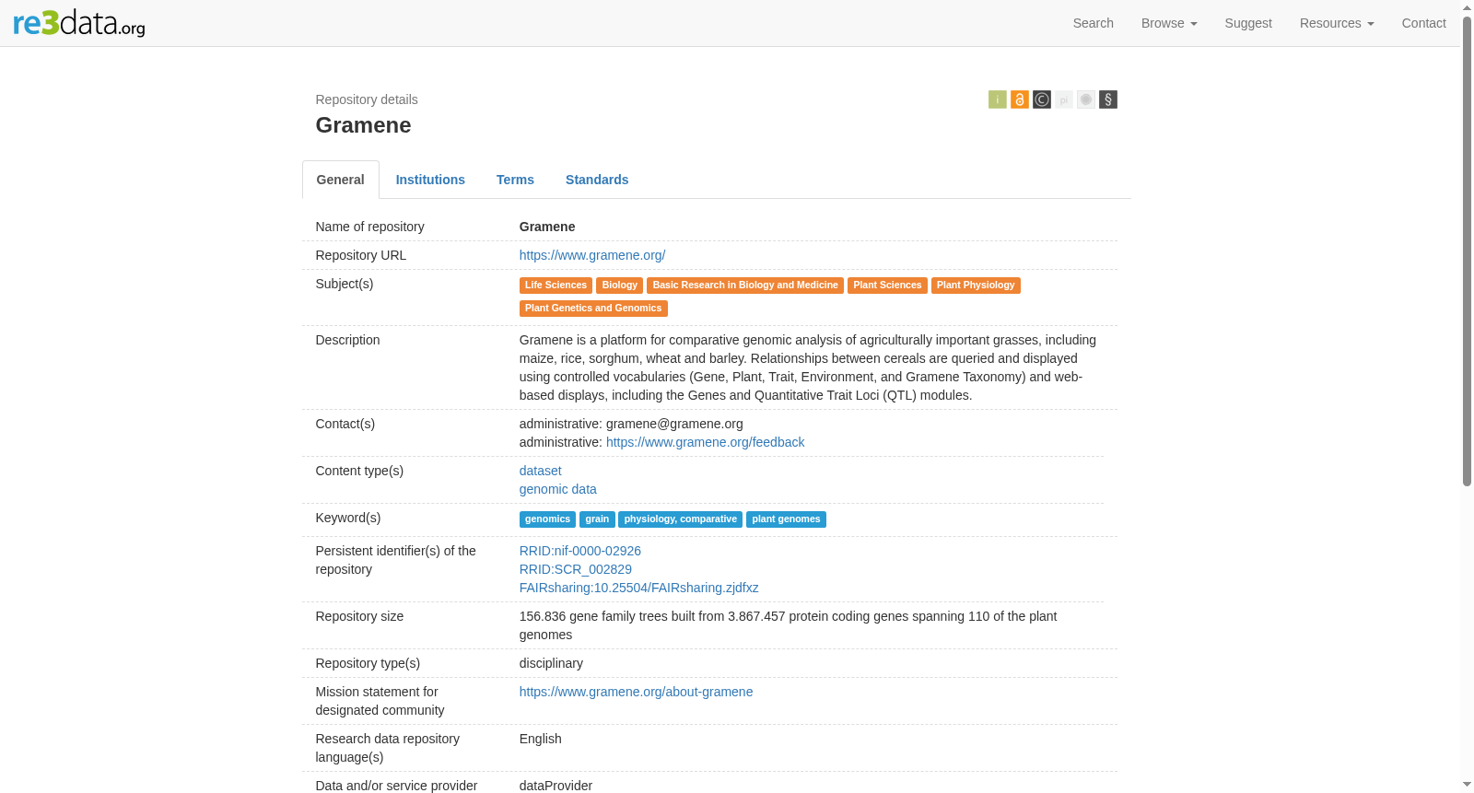The height and width of the screenshot is (793, 1474).
Task: Open the Contact page
Action: [x=1424, y=23]
